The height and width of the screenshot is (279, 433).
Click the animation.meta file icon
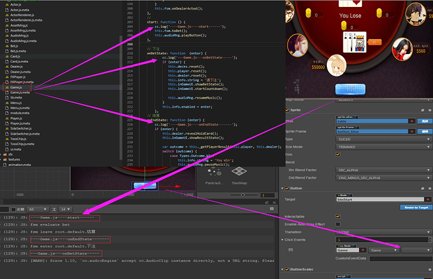(x=4, y=165)
